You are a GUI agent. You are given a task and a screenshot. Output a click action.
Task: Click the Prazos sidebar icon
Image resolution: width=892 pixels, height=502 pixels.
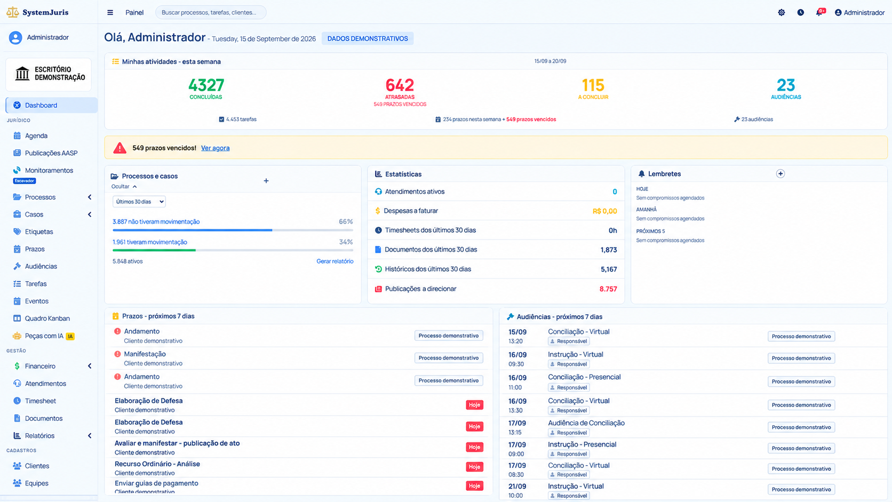coord(17,249)
